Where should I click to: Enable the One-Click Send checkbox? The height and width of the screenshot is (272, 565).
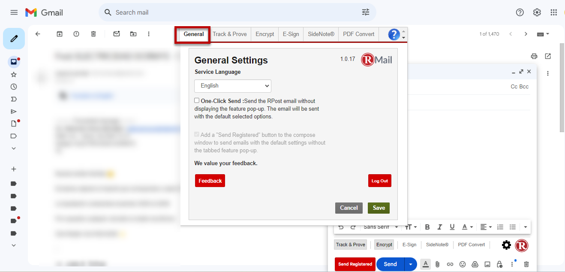(x=197, y=100)
